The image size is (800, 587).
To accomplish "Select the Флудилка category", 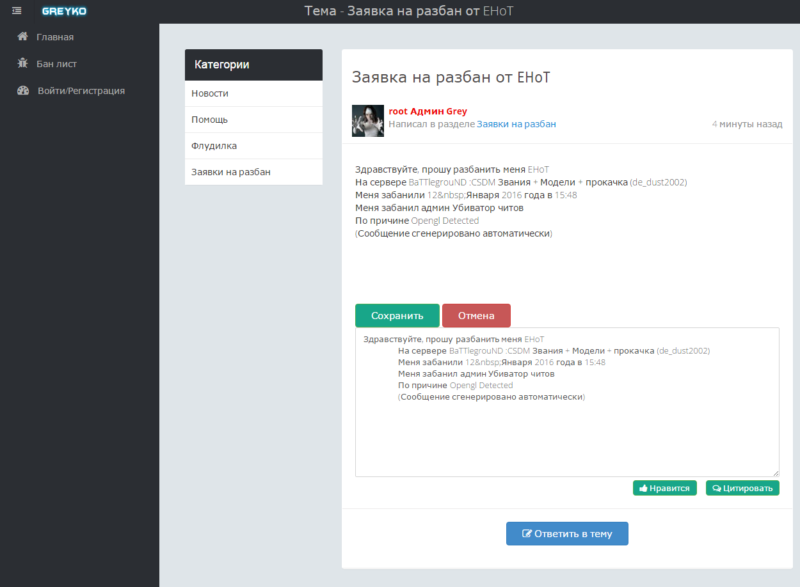I will [253, 146].
